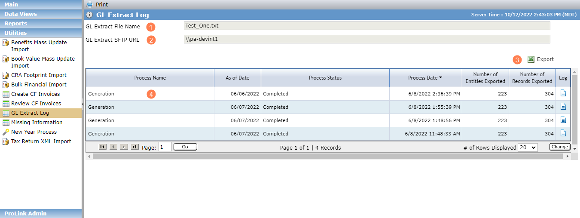Click the GL Extract Log grid icon

click(6, 113)
